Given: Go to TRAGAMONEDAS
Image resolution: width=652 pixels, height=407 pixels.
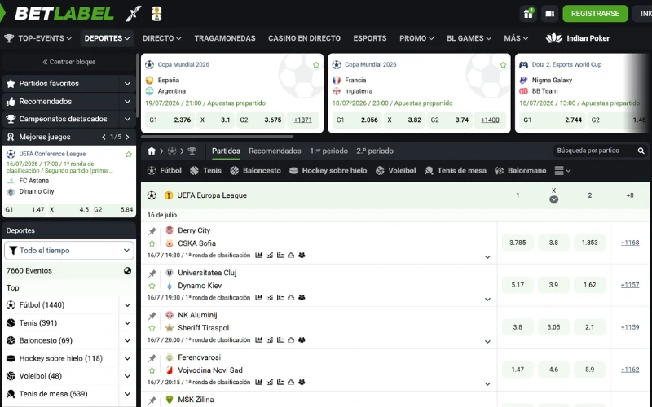Looking at the screenshot, I should point(225,38).
